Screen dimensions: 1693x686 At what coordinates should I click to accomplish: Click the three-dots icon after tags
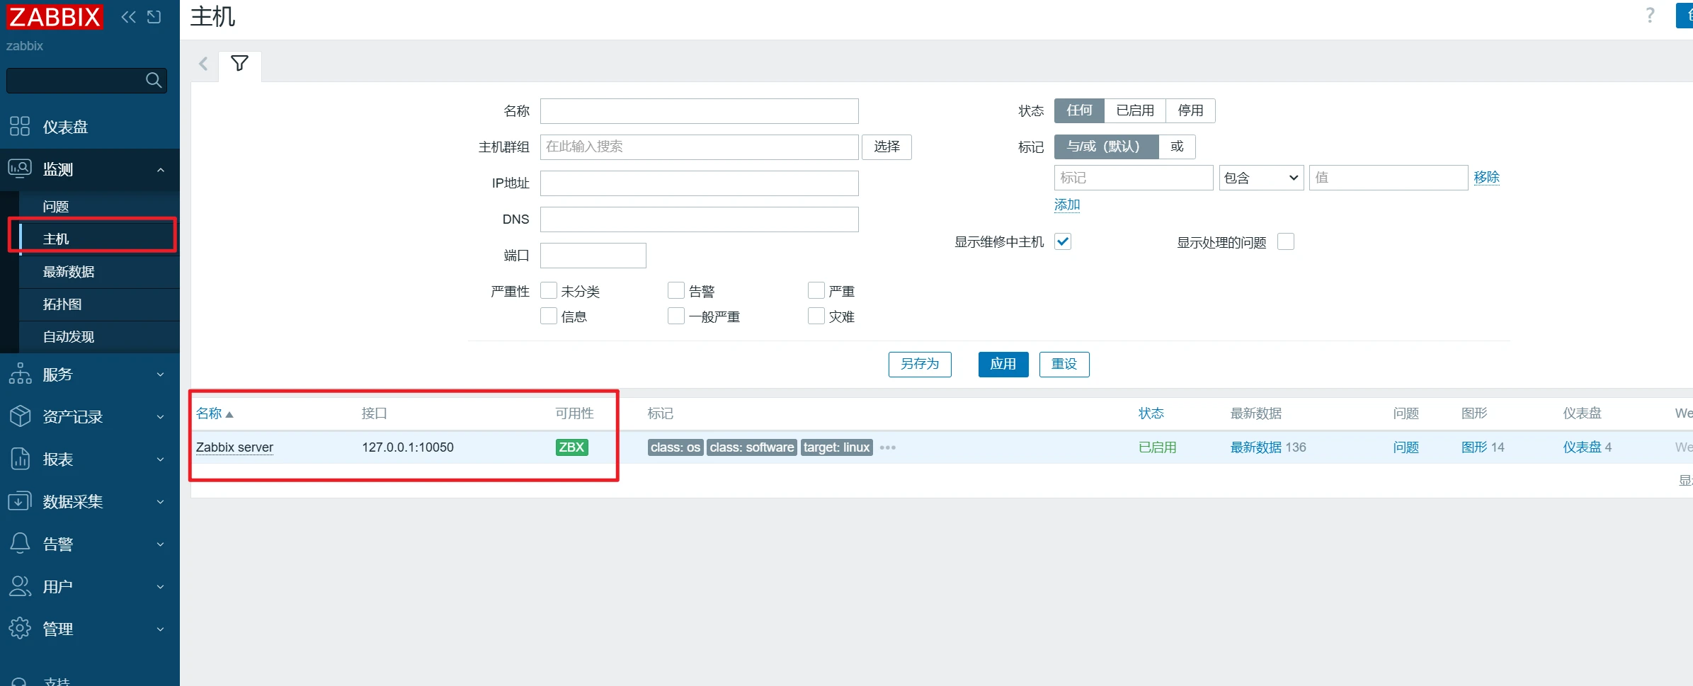click(x=887, y=447)
